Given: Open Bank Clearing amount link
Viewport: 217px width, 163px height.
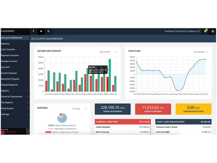Looking at the screenshot, I should (145, 132).
